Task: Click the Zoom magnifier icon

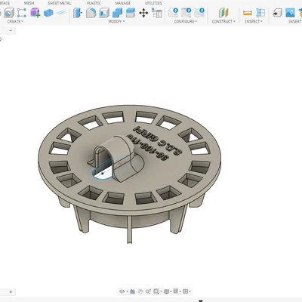Action: tap(148, 291)
